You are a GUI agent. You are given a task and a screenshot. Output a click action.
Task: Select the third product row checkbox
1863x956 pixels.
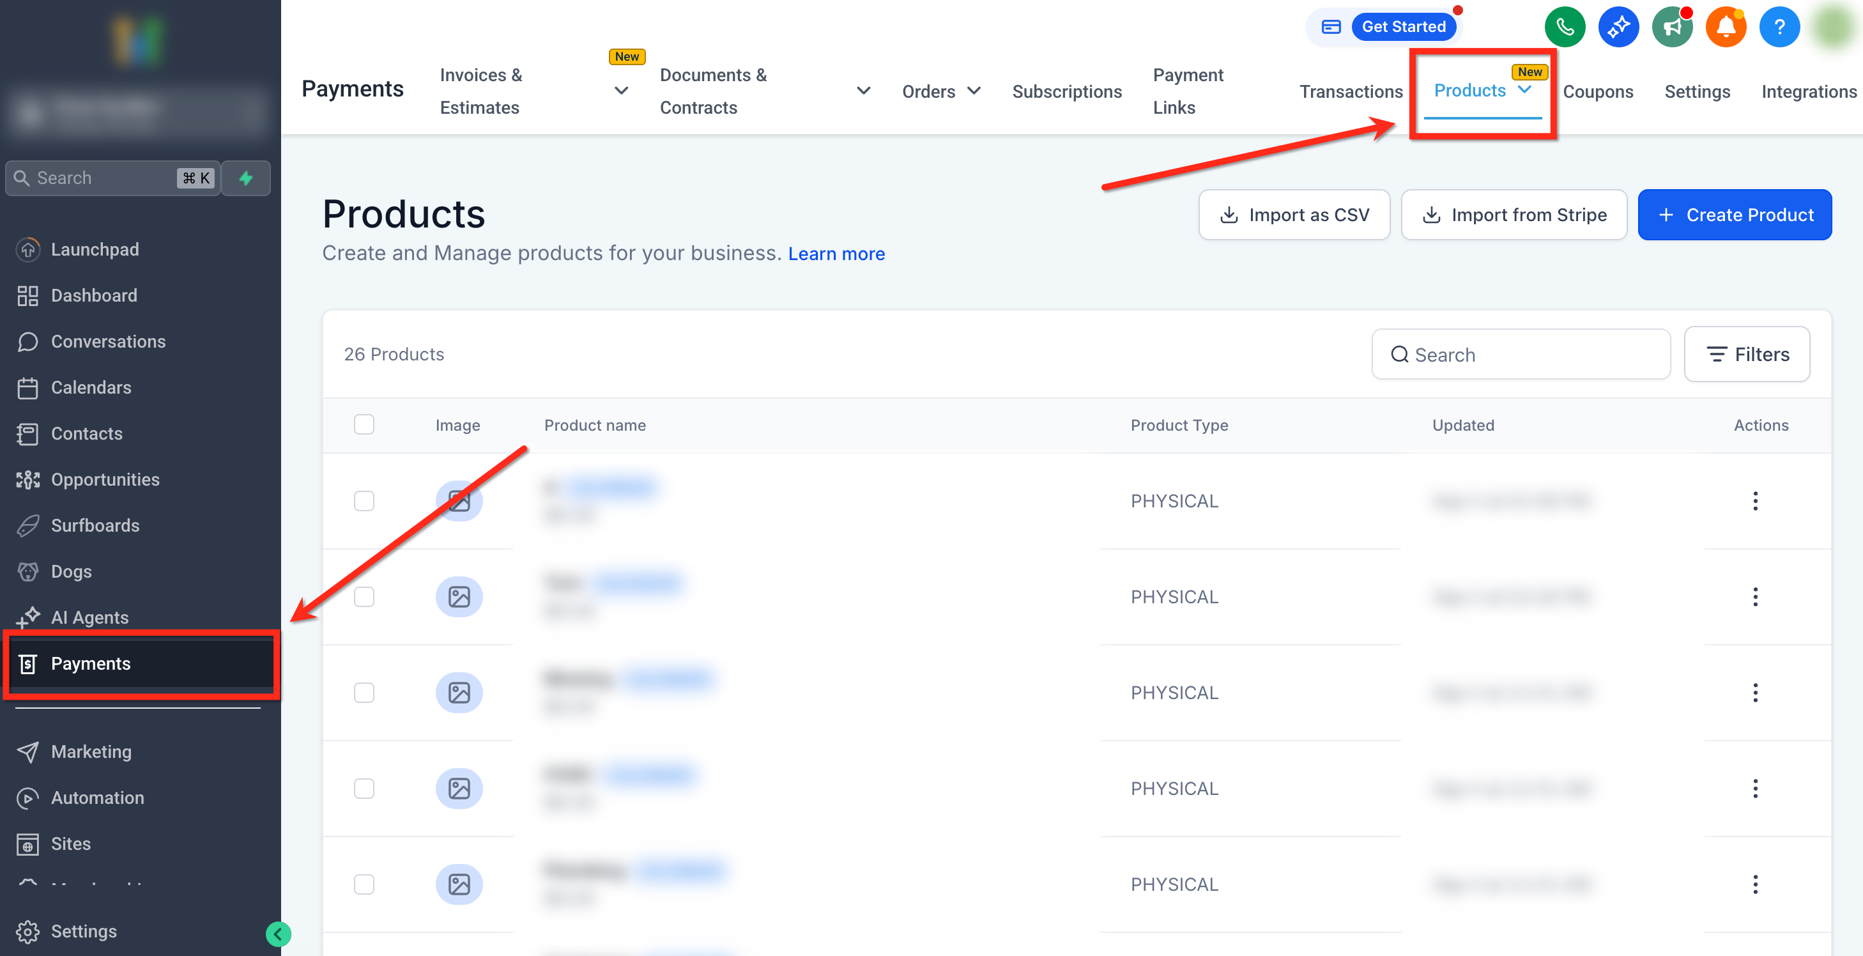tap(364, 692)
